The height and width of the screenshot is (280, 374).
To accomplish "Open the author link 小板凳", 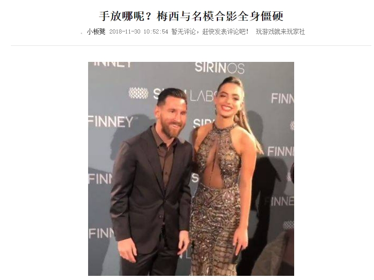I will [x=96, y=31].
